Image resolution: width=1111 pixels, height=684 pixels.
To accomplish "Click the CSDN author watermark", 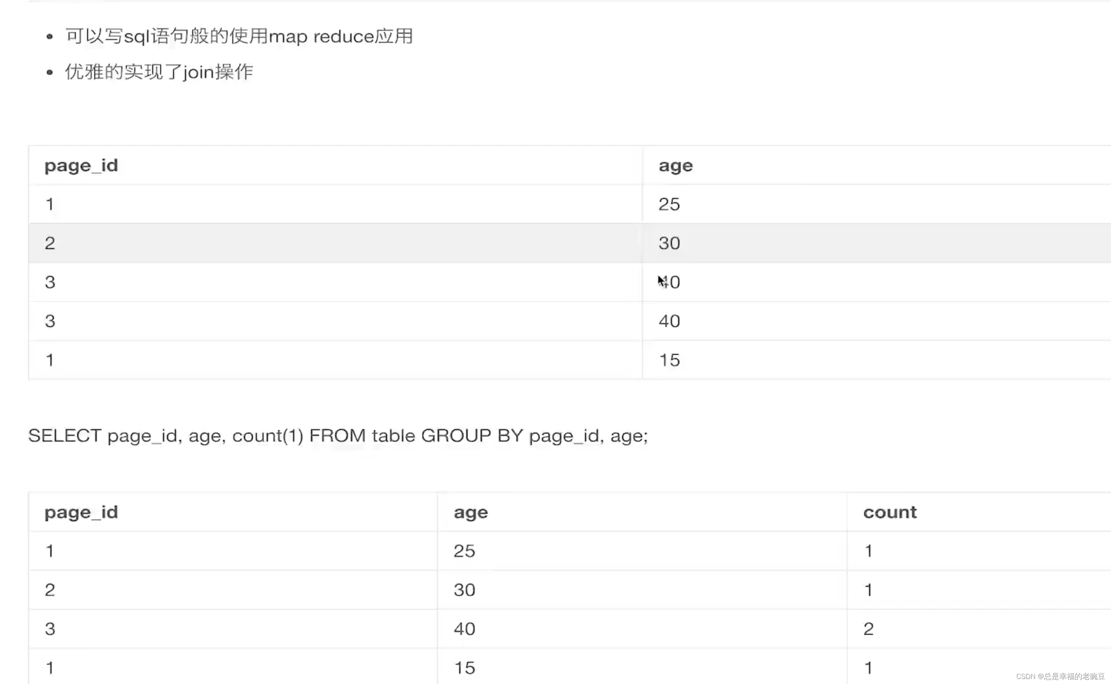I will point(1060,676).
